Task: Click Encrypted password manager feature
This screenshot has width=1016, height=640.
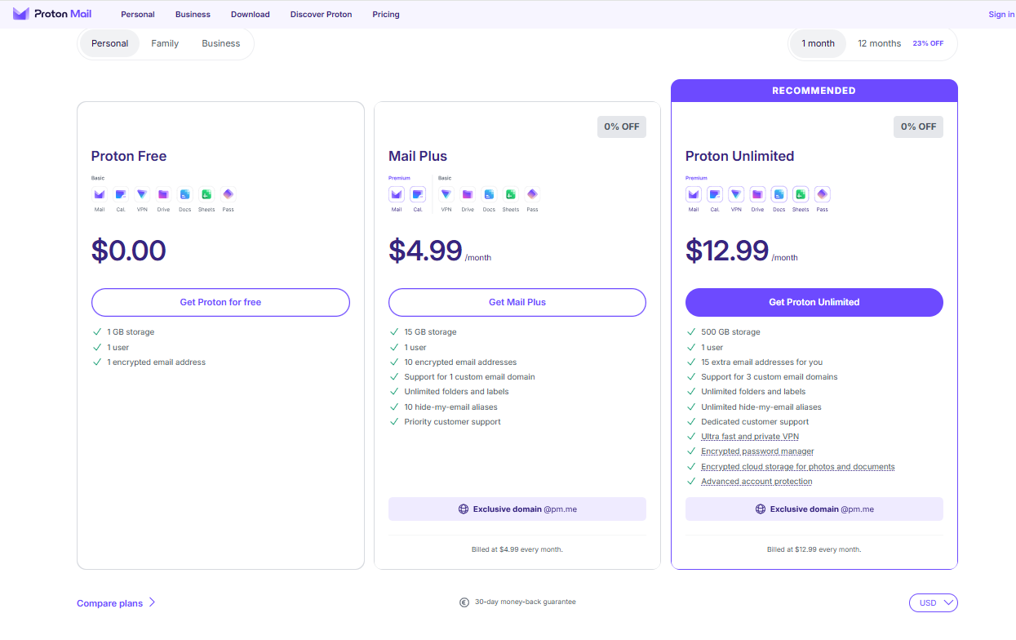Action: (757, 451)
